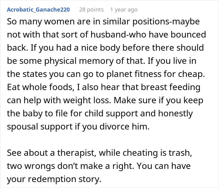This screenshot has width=219, height=188.
Task: Click the phrase 'See about a therapist'
Action: (x=54, y=153)
